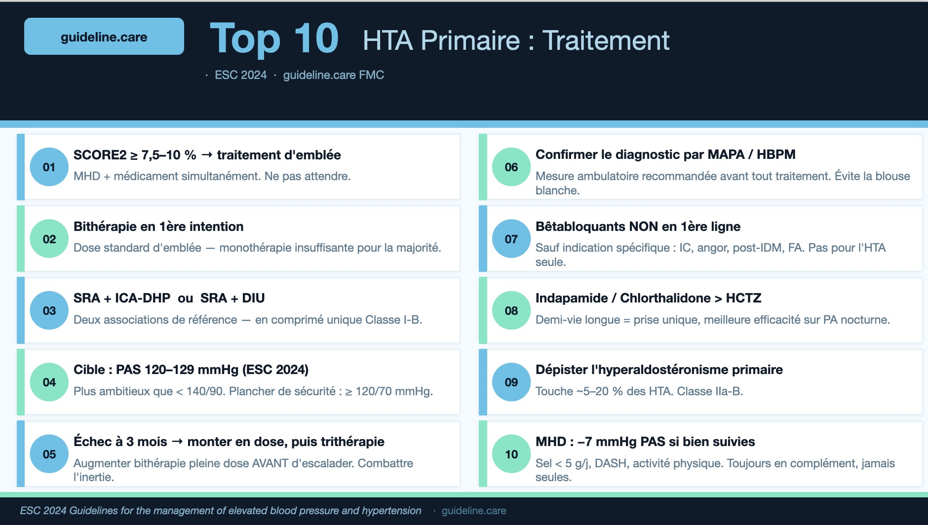
Task: Click 'Confirmer le diagnostic par MAPA / HBPM' title
Action: click(665, 154)
